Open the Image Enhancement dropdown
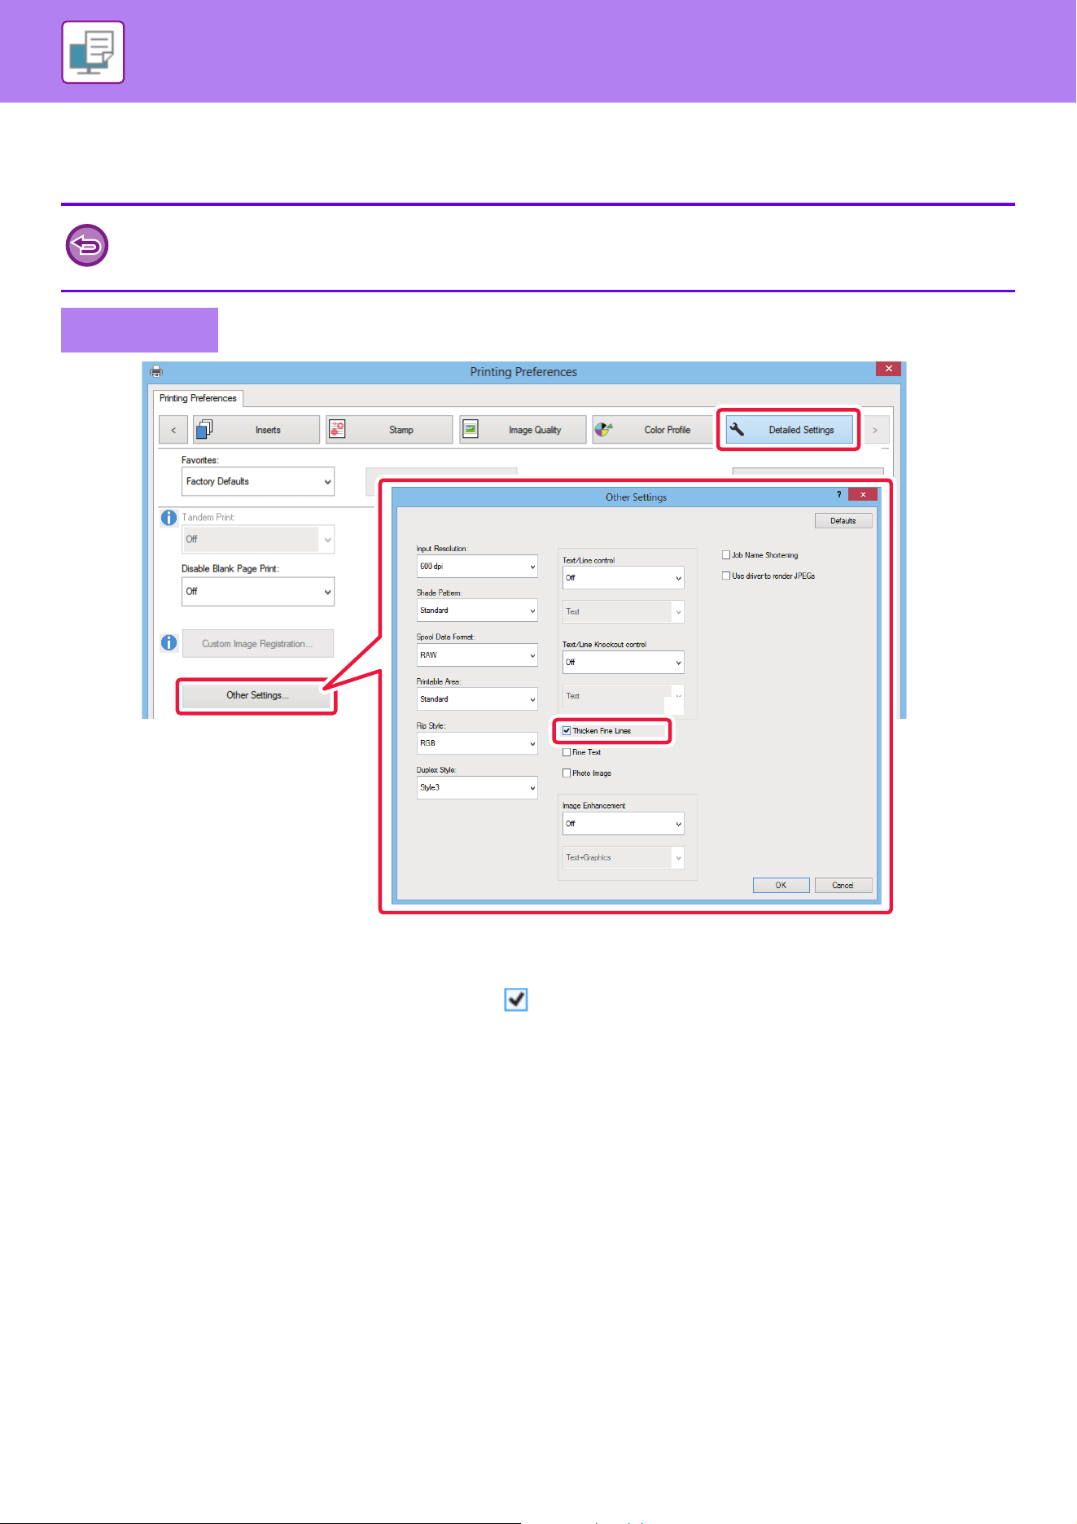The height and width of the screenshot is (1524, 1077). (623, 824)
